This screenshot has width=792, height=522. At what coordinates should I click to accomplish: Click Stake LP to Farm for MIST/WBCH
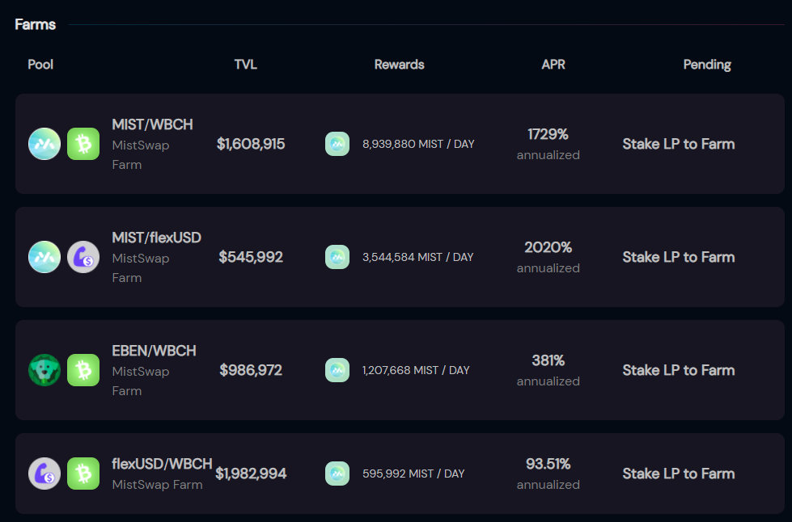679,144
